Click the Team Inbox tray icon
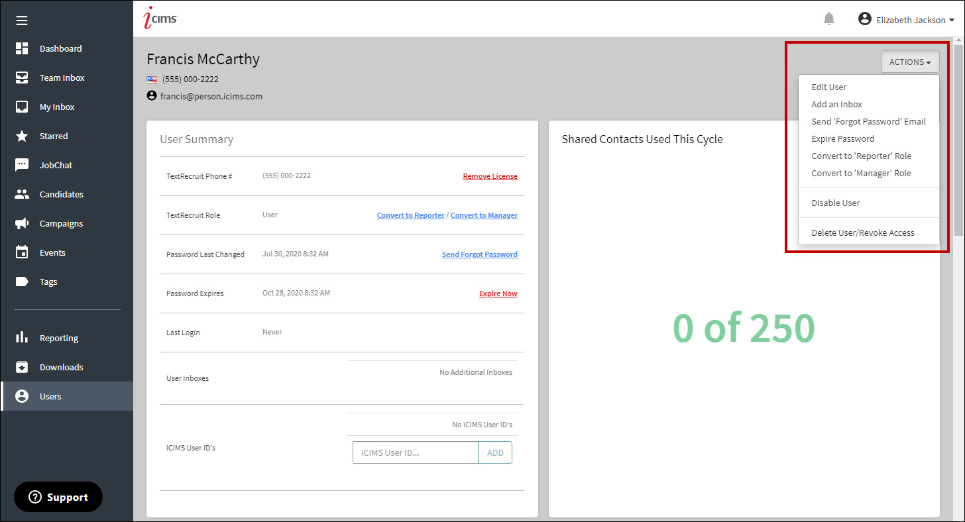 pos(22,78)
